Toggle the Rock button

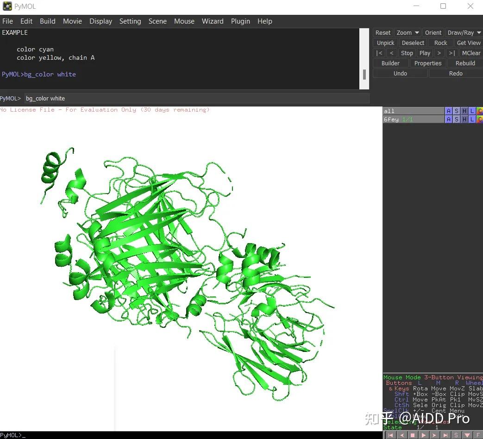[440, 43]
